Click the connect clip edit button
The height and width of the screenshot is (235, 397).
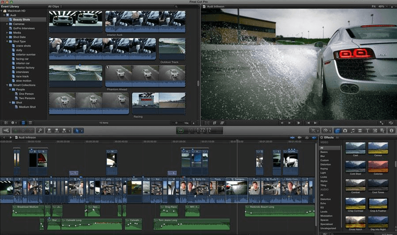(50, 130)
